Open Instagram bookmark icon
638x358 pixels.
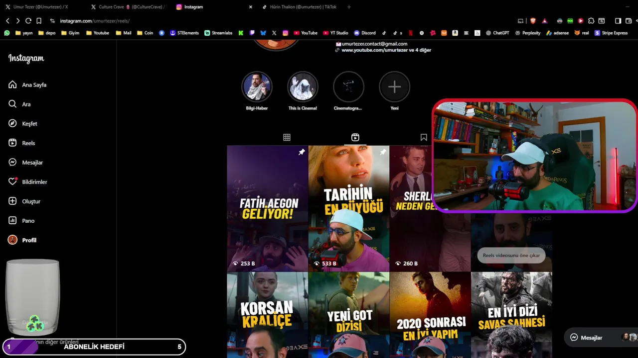point(286,33)
